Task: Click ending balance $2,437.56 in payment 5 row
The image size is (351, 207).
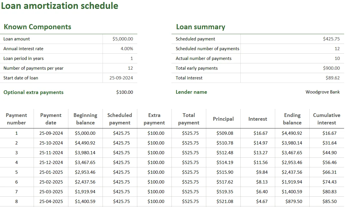Action: tap(292, 172)
